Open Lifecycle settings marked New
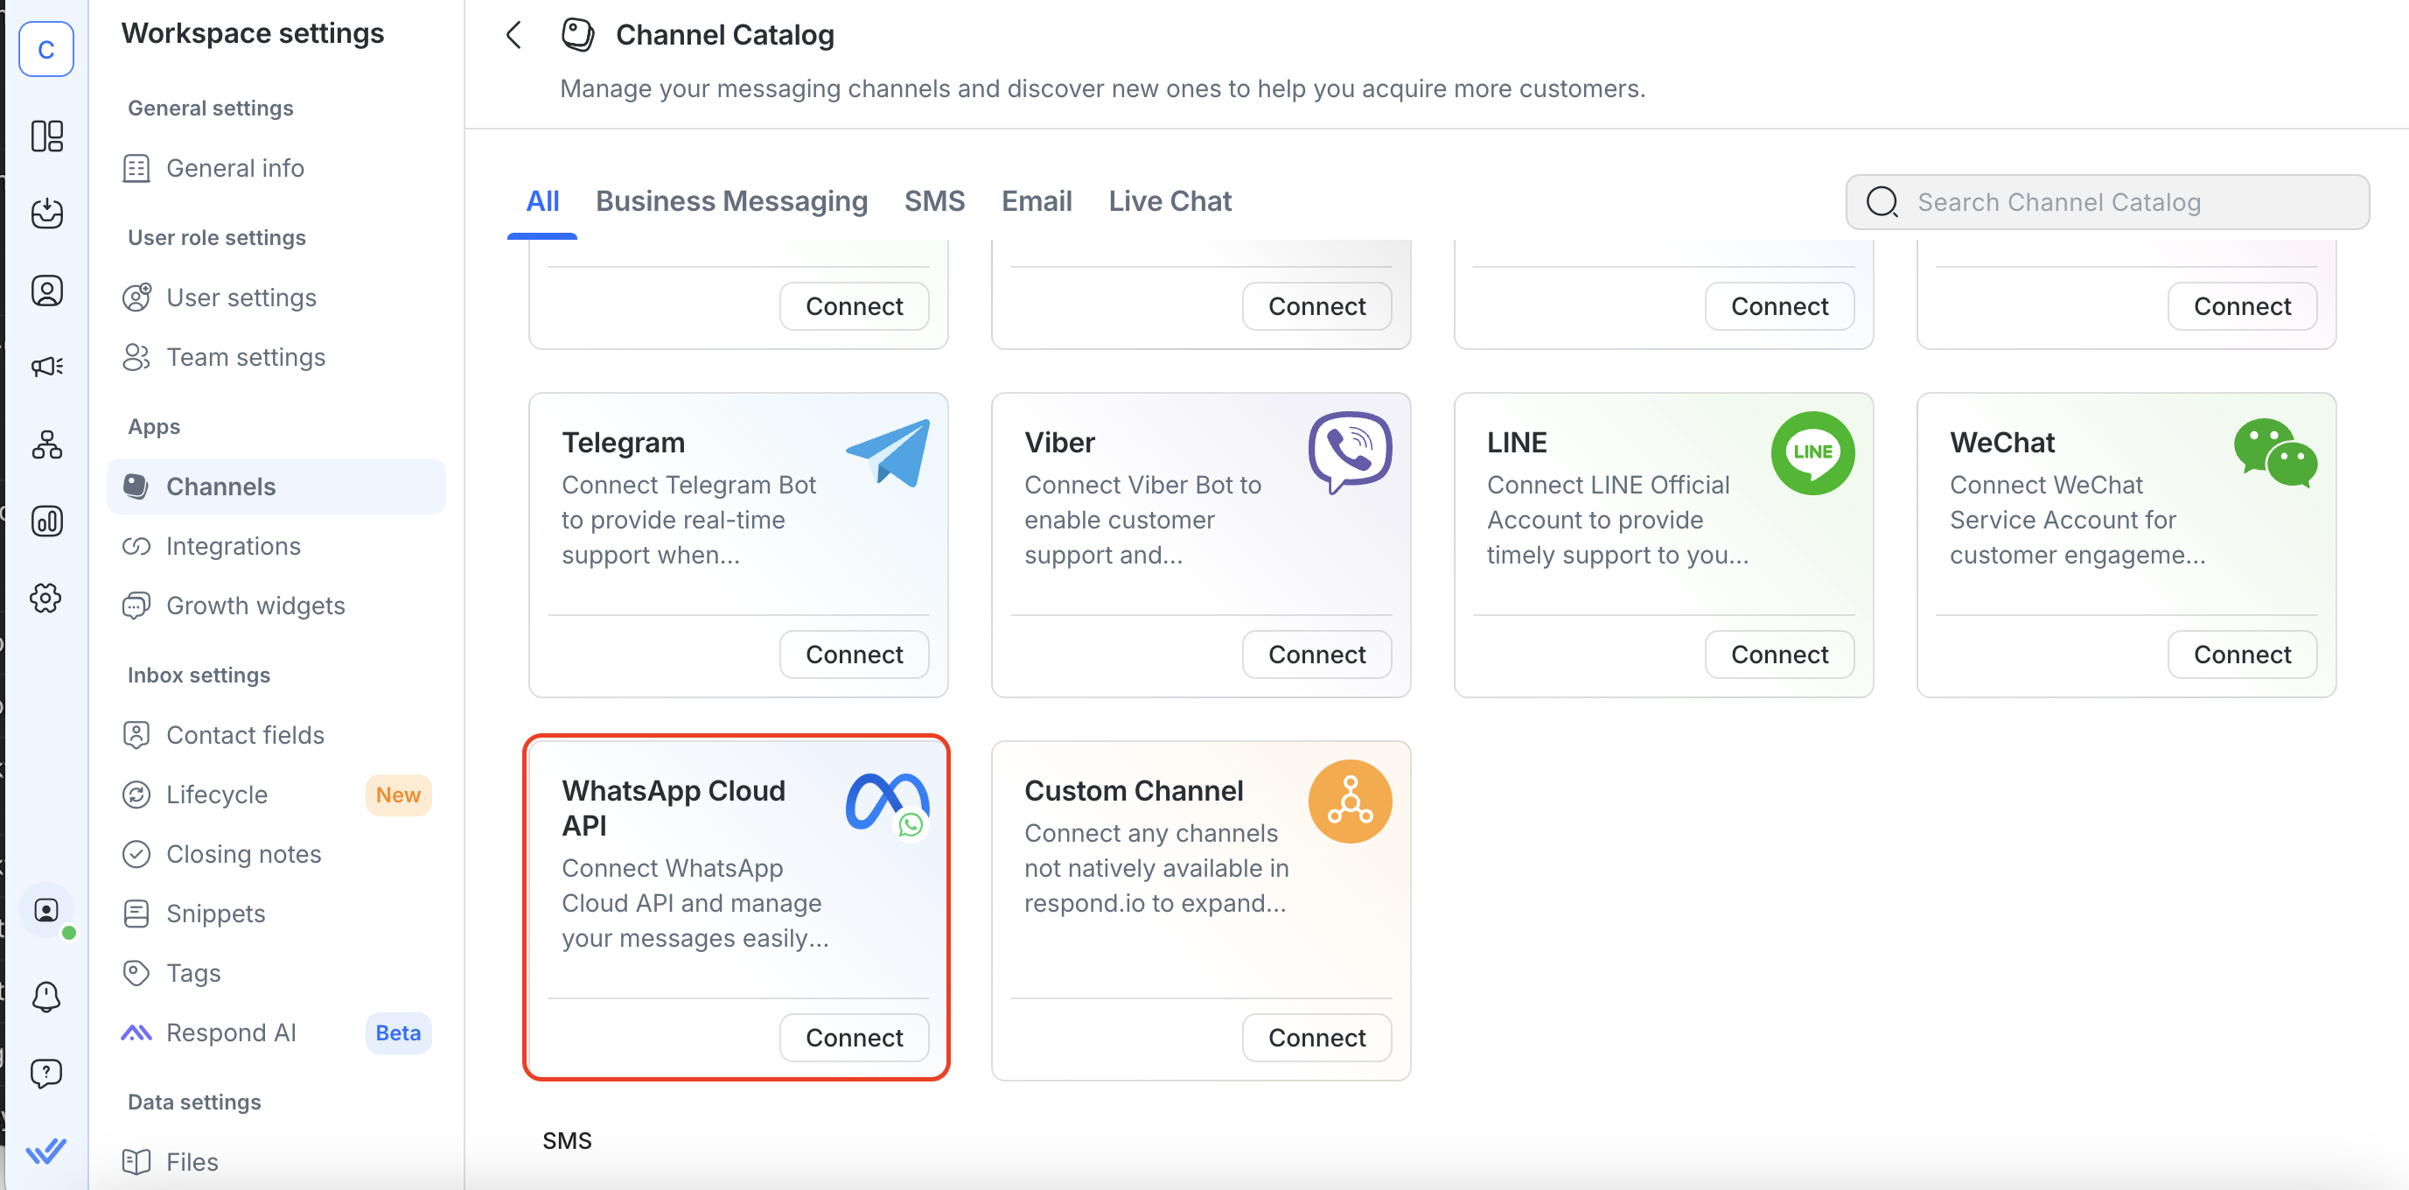 [217, 794]
